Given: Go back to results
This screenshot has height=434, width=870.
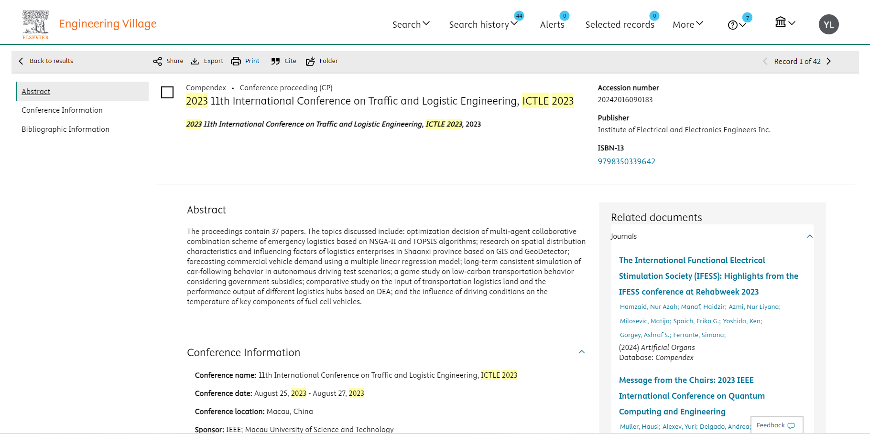Looking at the screenshot, I should pyautogui.click(x=46, y=61).
